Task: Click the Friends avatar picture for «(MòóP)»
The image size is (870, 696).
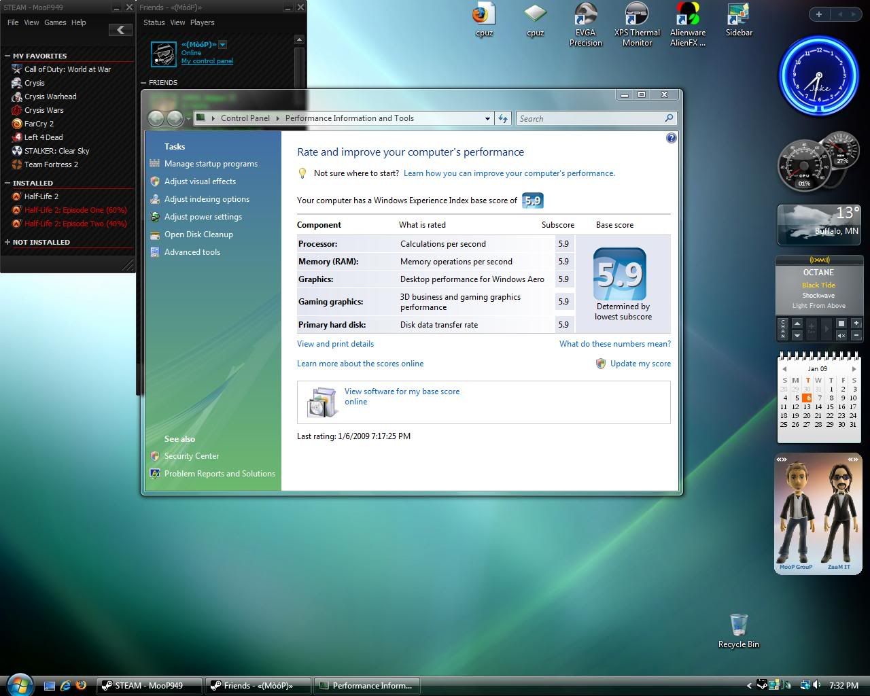Action: [164, 54]
